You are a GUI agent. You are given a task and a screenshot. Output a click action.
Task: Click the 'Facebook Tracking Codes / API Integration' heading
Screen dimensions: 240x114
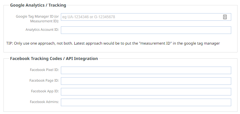coord(54,58)
